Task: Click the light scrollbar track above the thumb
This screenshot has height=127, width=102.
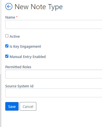Action: pos(1,37)
